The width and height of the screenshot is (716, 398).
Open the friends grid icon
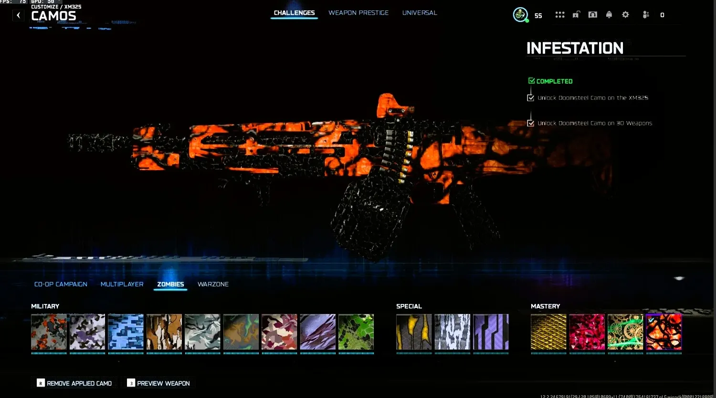point(559,14)
